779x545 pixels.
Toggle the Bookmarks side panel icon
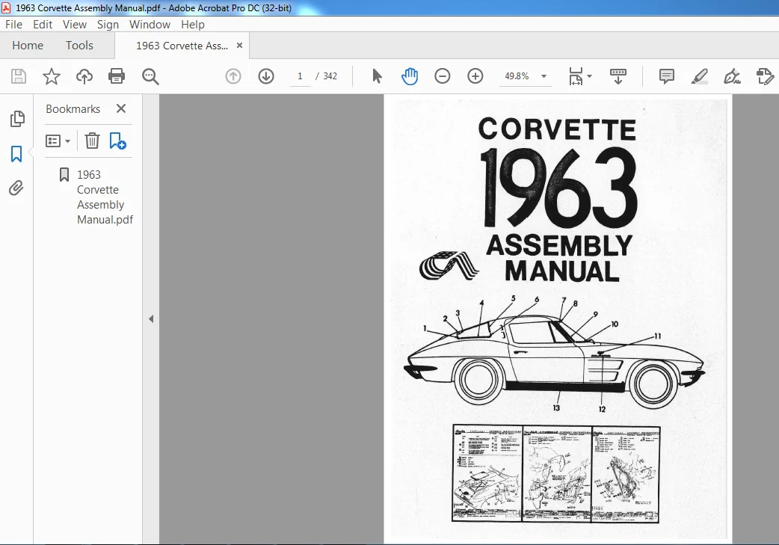pos(16,154)
